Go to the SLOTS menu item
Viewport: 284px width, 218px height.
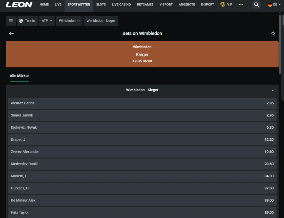101,5
